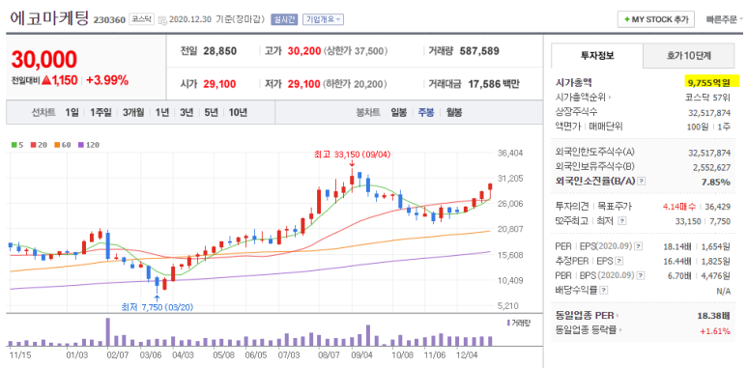Click the purple 120 moving average legend
This screenshot has height=368, width=747.
coord(89,145)
